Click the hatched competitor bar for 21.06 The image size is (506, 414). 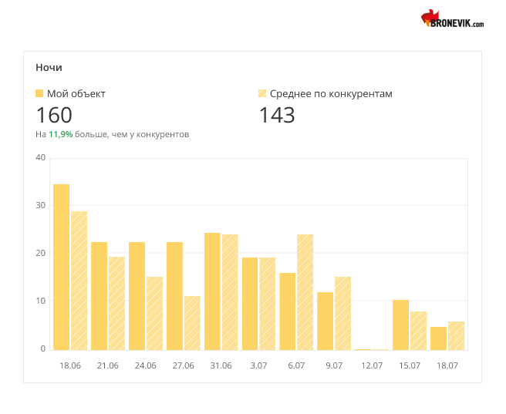click(116, 304)
